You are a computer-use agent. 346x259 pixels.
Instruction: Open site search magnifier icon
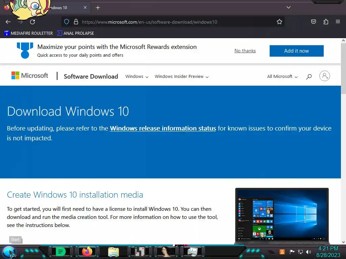[309, 77]
